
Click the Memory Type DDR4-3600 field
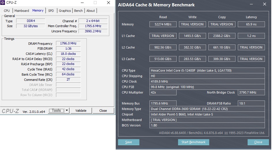pos(207,109)
